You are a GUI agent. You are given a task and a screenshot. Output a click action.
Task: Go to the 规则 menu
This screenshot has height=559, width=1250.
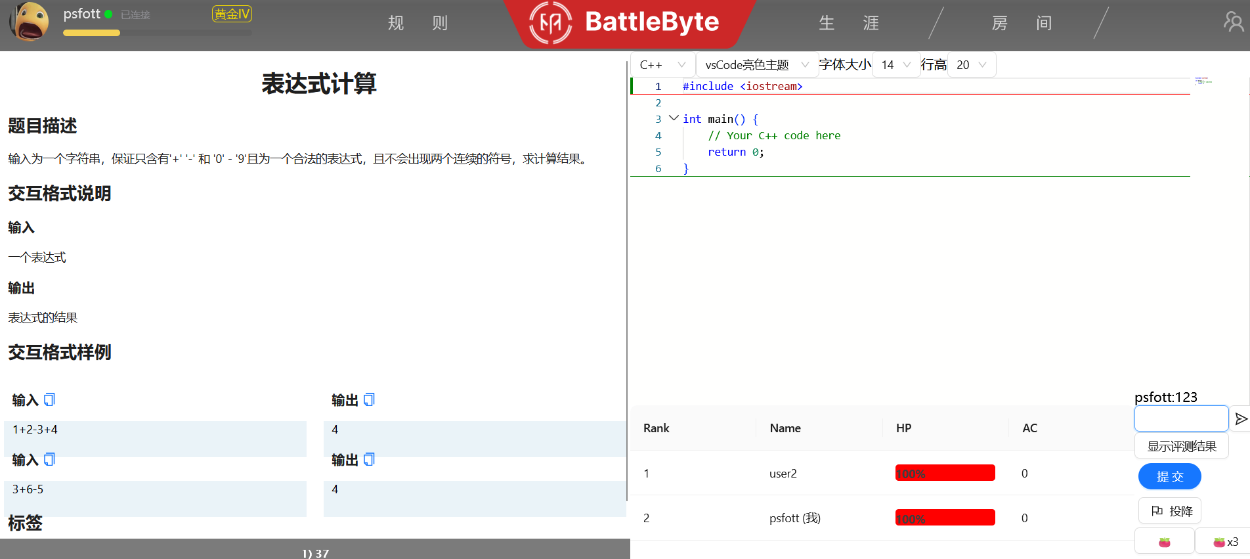[x=418, y=23]
